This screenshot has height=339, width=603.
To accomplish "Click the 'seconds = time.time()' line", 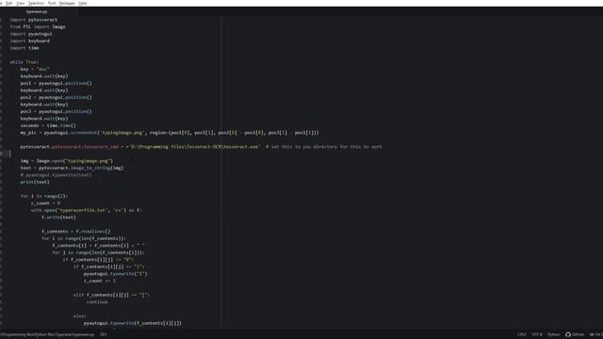I will click(48, 125).
